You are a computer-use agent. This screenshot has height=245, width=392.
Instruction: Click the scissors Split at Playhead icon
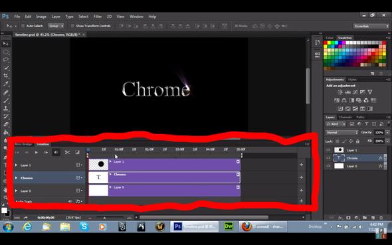pos(67,152)
